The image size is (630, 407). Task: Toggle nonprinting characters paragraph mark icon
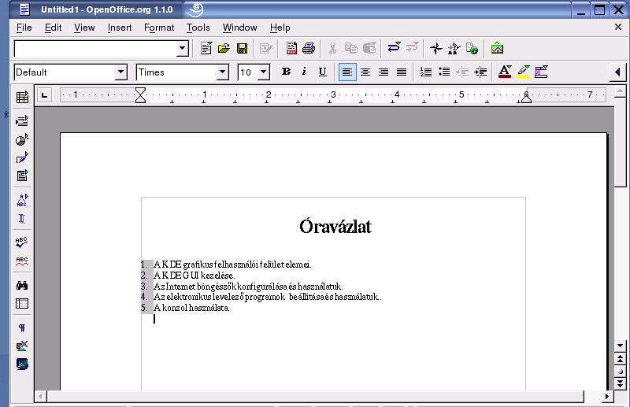[22, 327]
